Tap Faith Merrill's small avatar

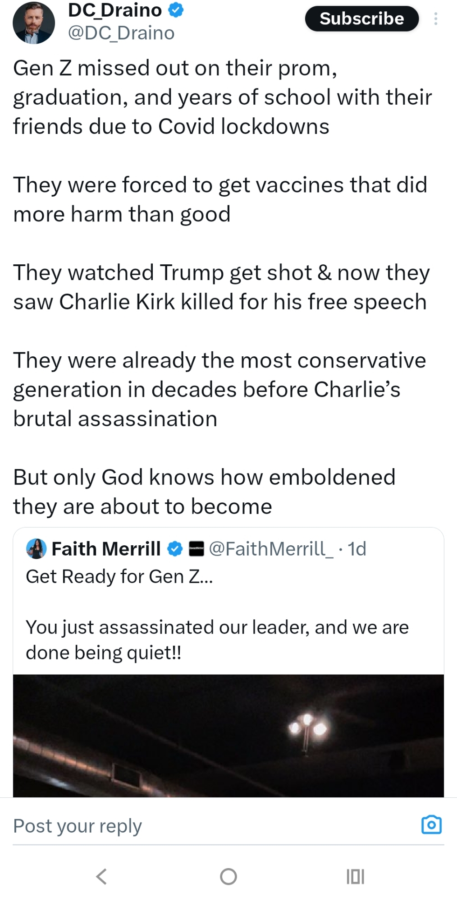coord(37,549)
